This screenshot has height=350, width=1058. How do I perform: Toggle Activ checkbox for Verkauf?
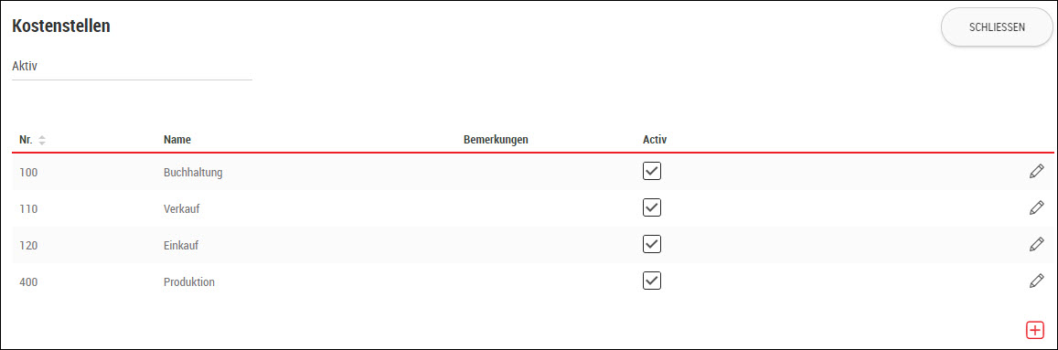(x=652, y=207)
